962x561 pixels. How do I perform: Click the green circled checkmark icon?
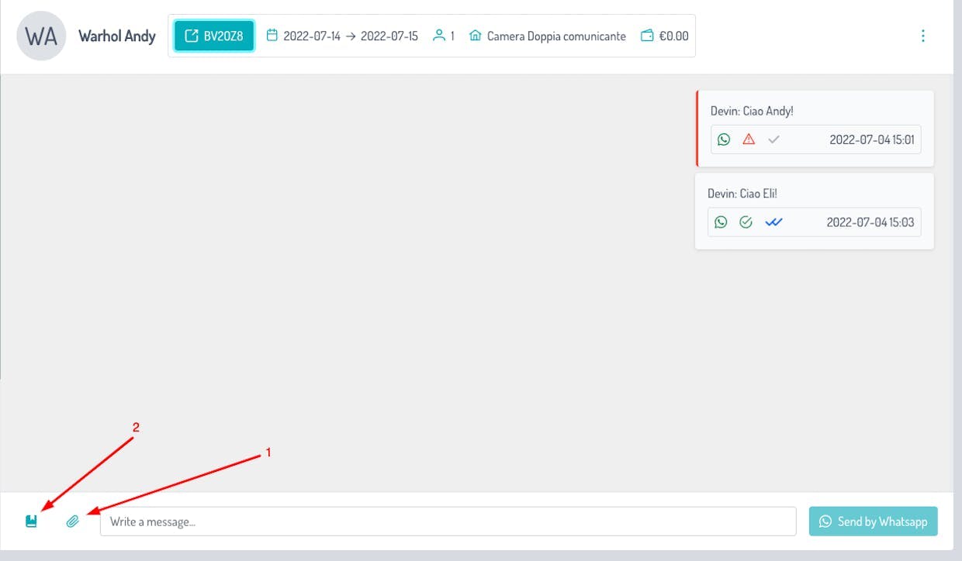[746, 222]
